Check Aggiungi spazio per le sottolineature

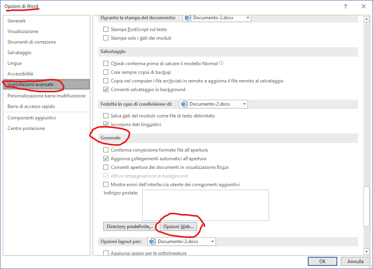(x=106, y=253)
